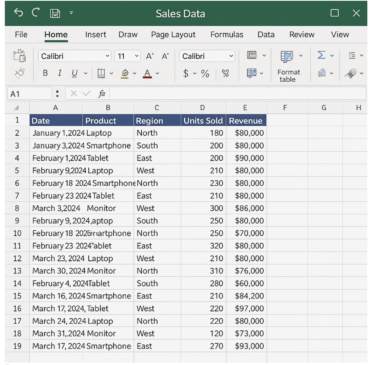Open the number format Calibri dropdown

point(207,56)
